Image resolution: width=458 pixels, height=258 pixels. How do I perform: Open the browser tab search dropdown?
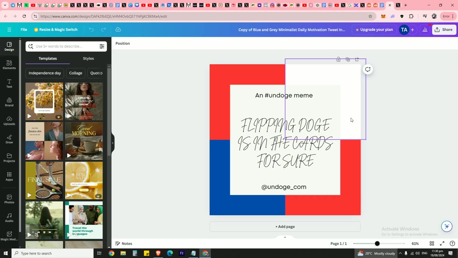[x=5, y=5]
